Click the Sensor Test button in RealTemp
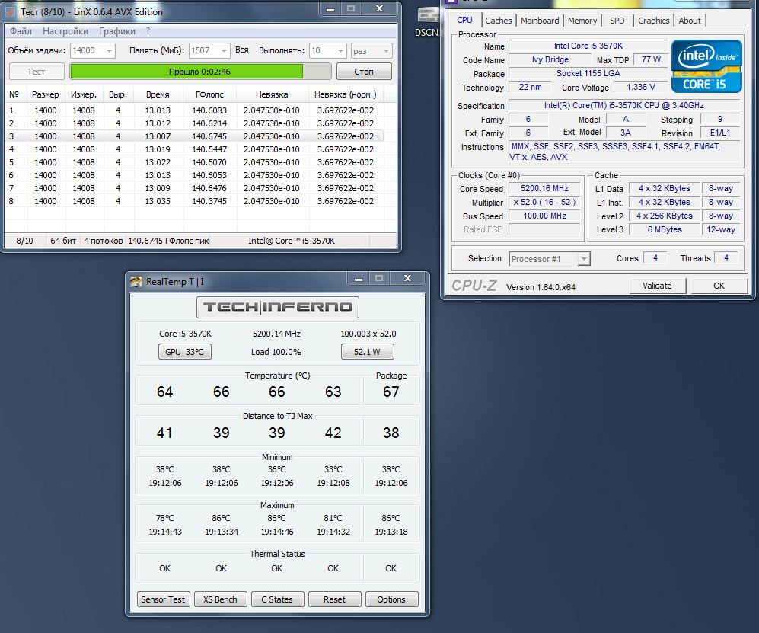The width and height of the screenshot is (759, 633). pyautogui.click(x=163, y=599)
